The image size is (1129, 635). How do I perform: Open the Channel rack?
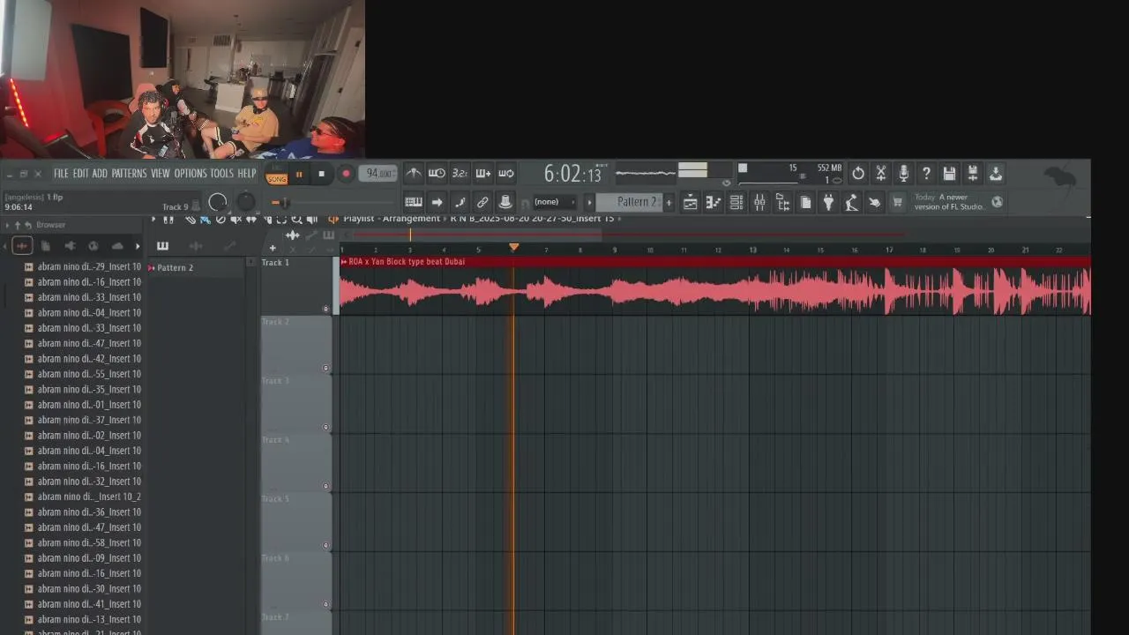736,202
